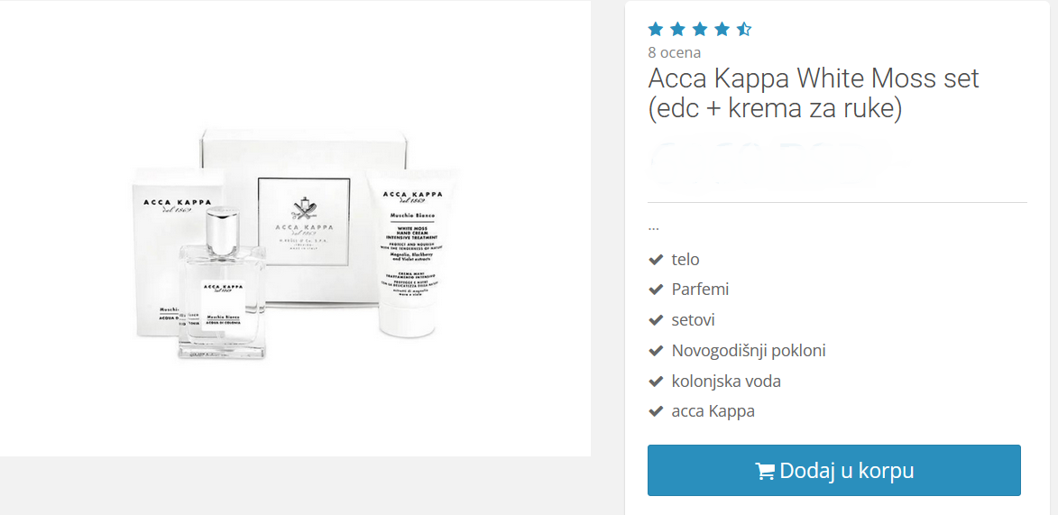Click the second rating star

(x=677, y=29)
